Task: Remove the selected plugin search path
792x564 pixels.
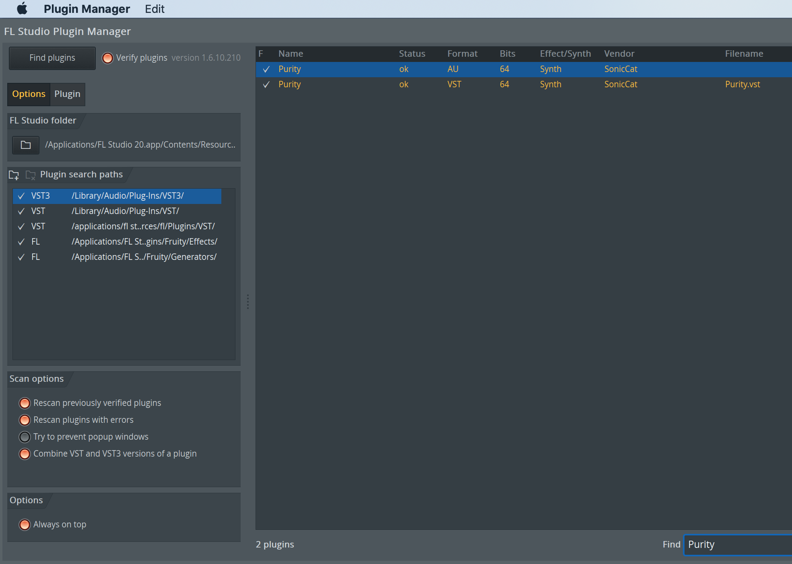Action: 31,175
